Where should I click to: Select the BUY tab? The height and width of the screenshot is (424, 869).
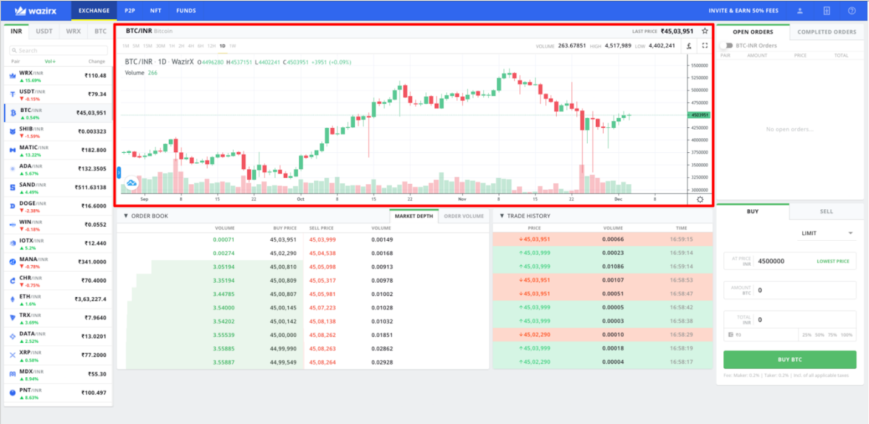[753, 212]
